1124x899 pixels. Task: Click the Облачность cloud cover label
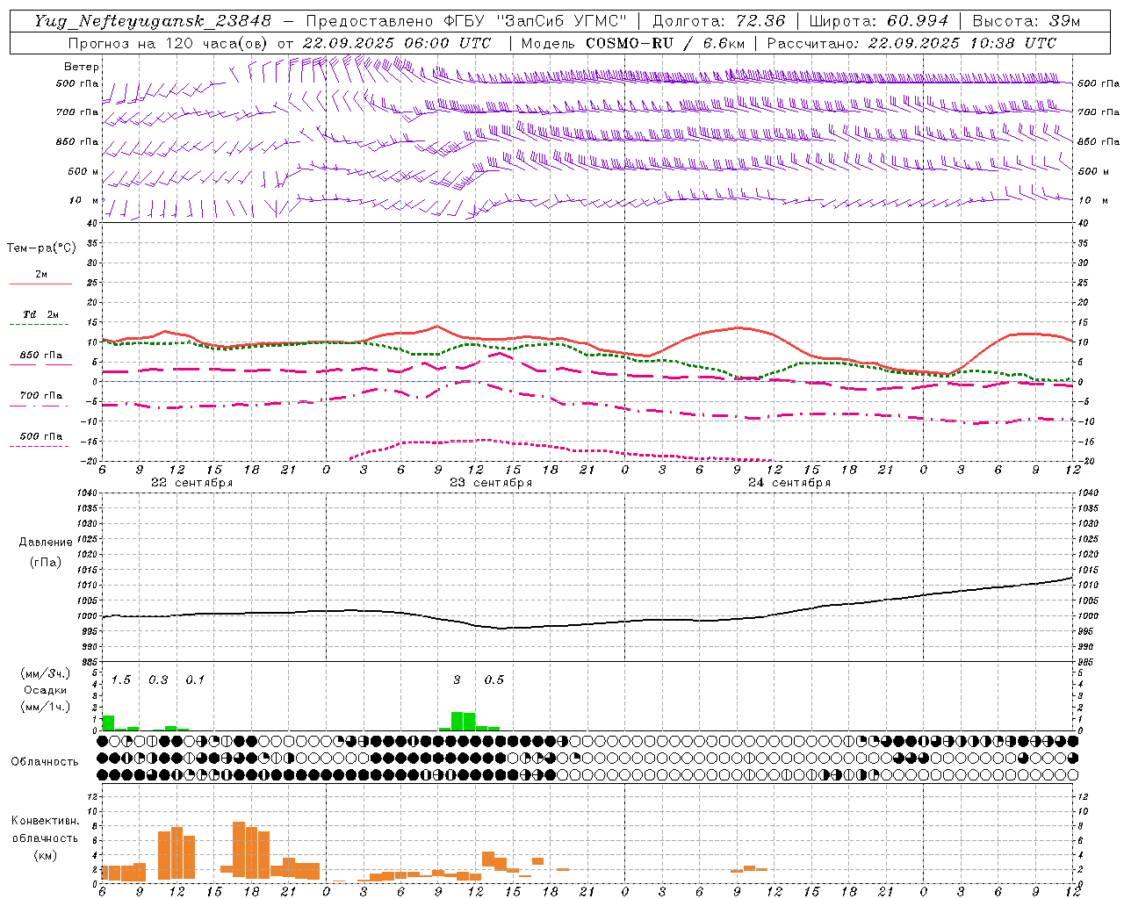pyautogui.click(x=45, y=762)
